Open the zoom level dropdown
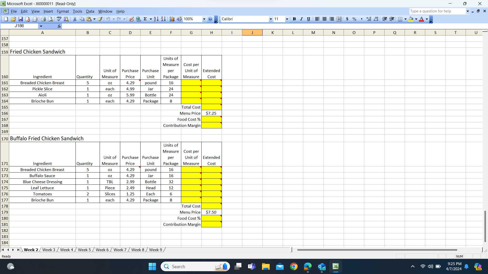The height and width of the screenshot is (274, 488). pyautogui.click(x=204, y=19)
